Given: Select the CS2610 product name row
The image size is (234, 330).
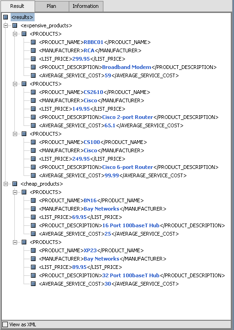Looking at the screenshot, I should click(95, 92).
